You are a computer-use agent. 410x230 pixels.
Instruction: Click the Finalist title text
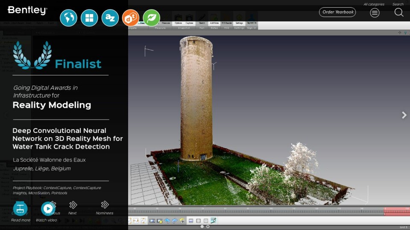(x=78, y=64)
